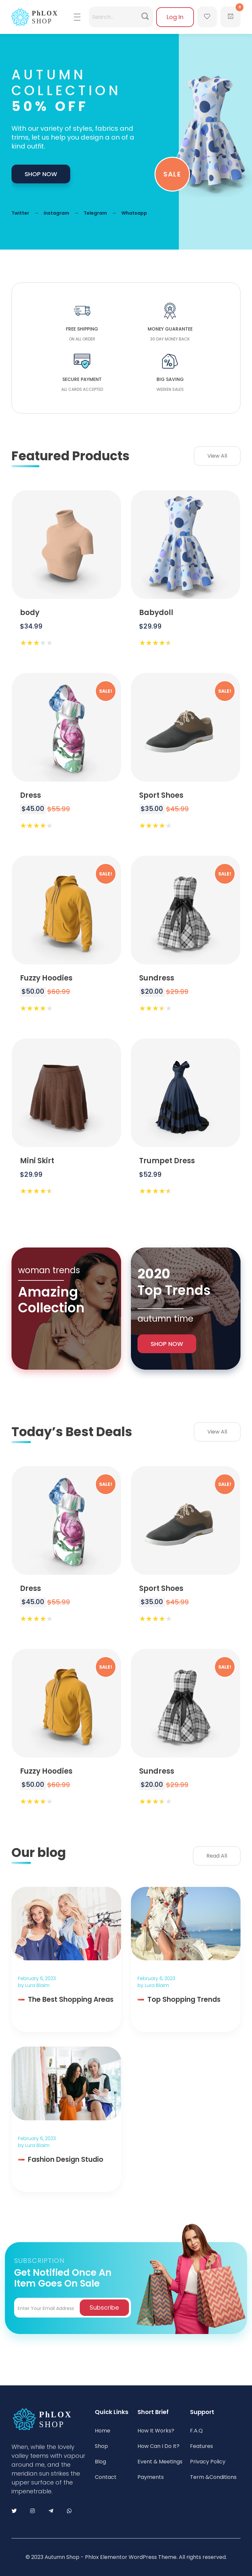
Task: Open The Best Shopping Areas blog post
Action: [x=71, y=1999]
